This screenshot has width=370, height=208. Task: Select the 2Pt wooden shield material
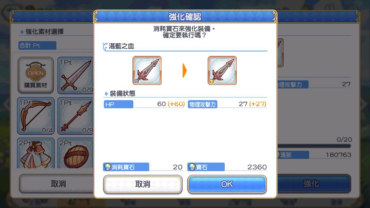[x=76, y=153]
